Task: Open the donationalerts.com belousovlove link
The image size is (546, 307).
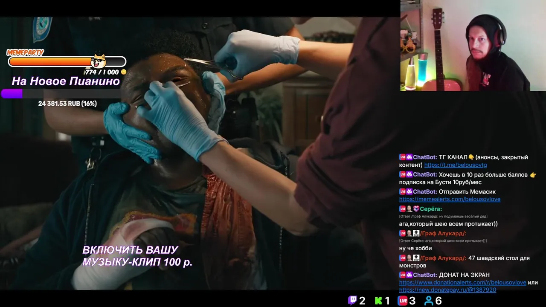Action: coord(462,282)
